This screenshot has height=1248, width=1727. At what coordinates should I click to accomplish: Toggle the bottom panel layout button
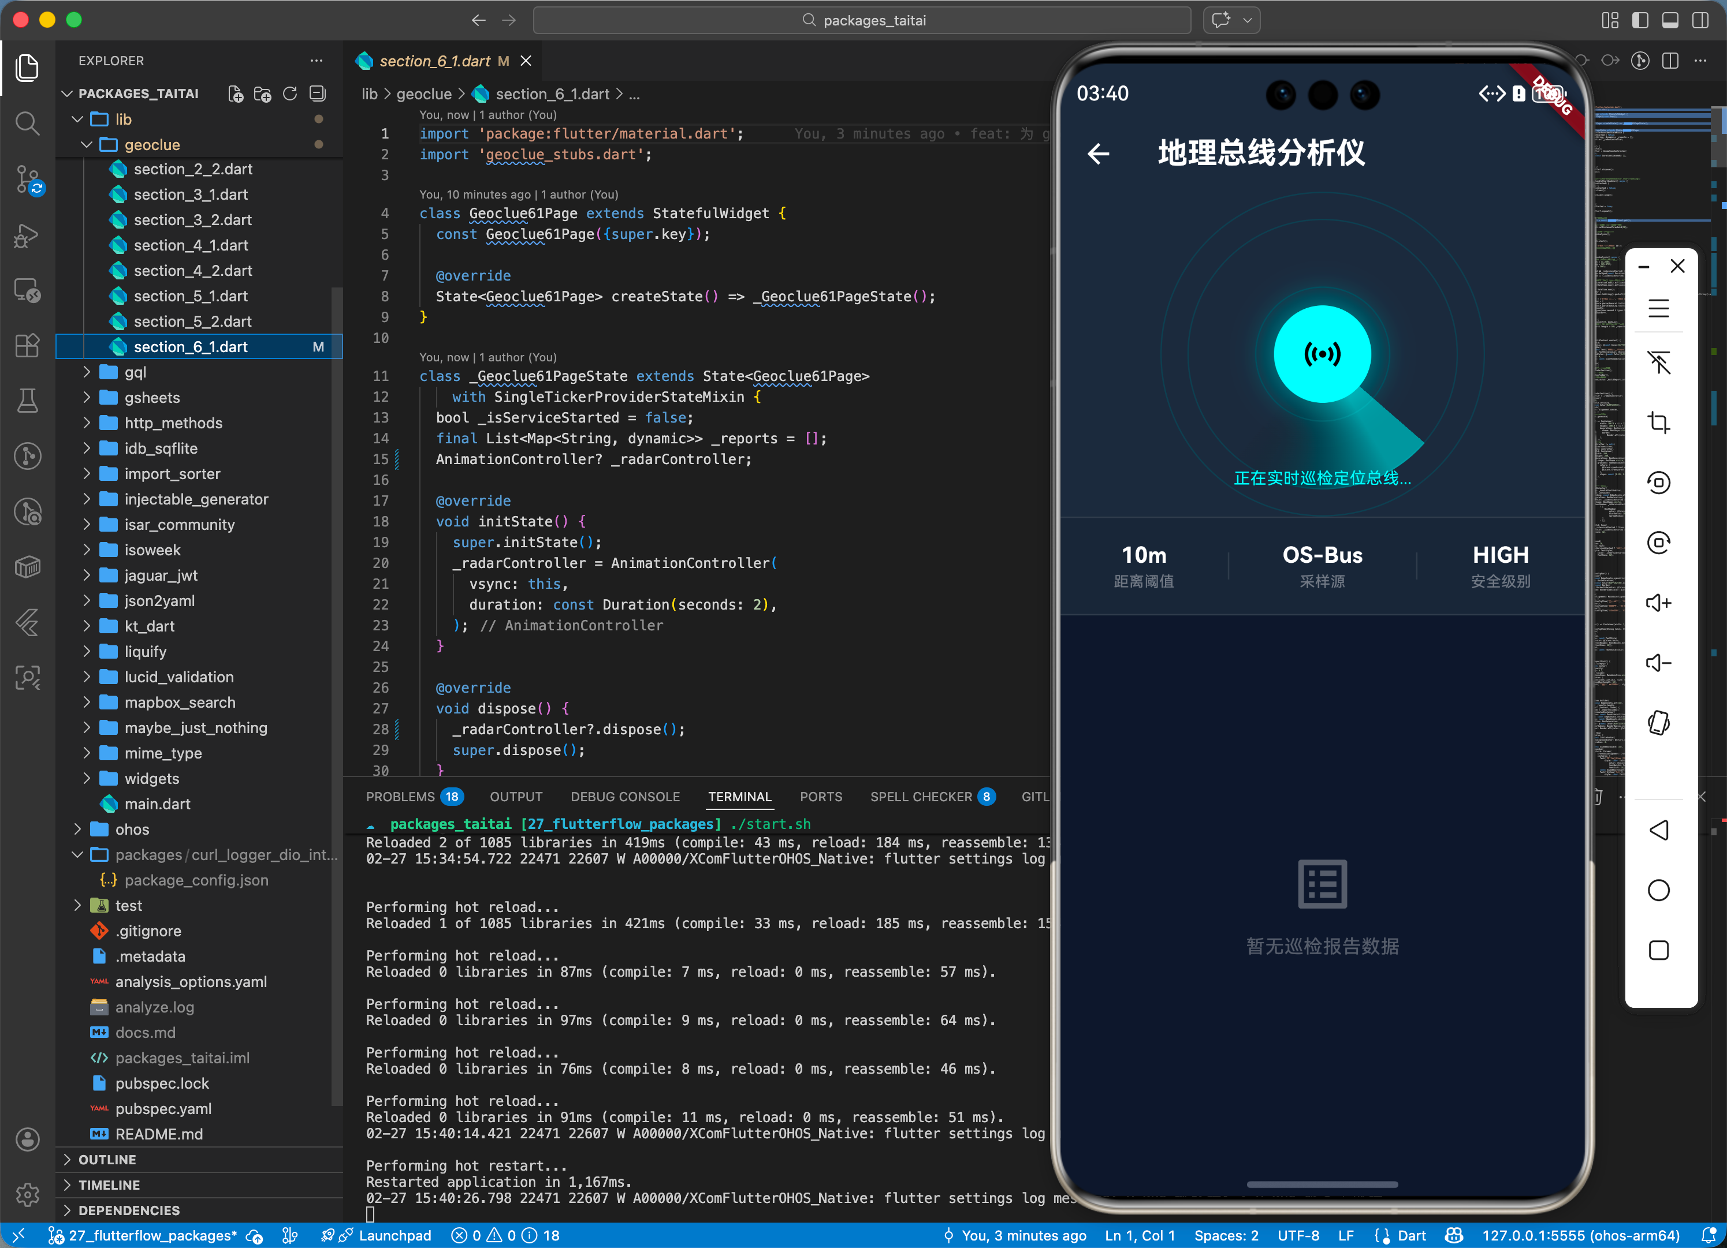point(1670,21)
